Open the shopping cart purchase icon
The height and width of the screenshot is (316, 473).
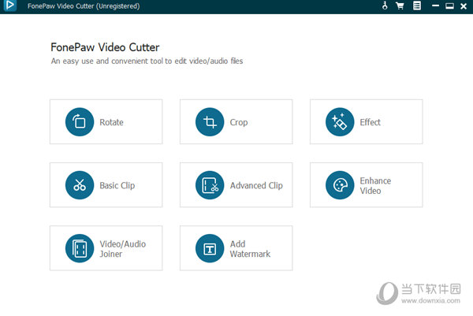(x=400, y=6)
